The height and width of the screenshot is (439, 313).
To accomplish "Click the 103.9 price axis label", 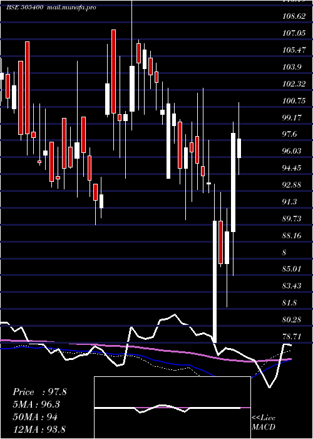I will pos(292,66).
